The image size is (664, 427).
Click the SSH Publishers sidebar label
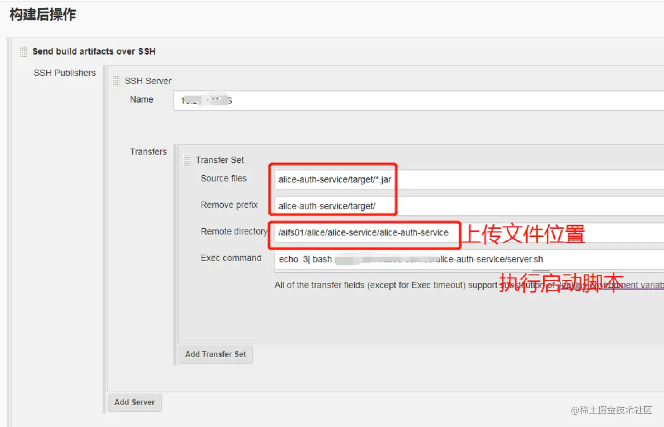[x=64, y=73]
